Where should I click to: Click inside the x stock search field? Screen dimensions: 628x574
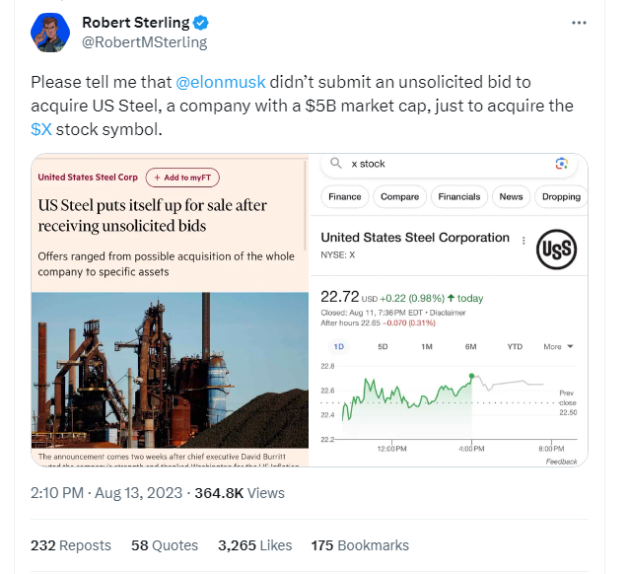444,164
